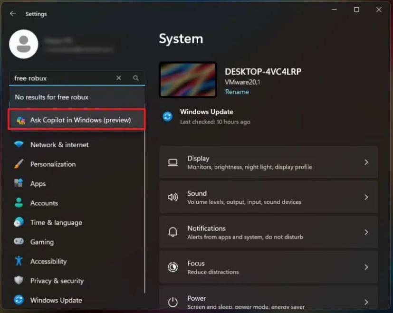393x313 pixels.
Task: Maximize the Settings window
Action: pos(356,10)
